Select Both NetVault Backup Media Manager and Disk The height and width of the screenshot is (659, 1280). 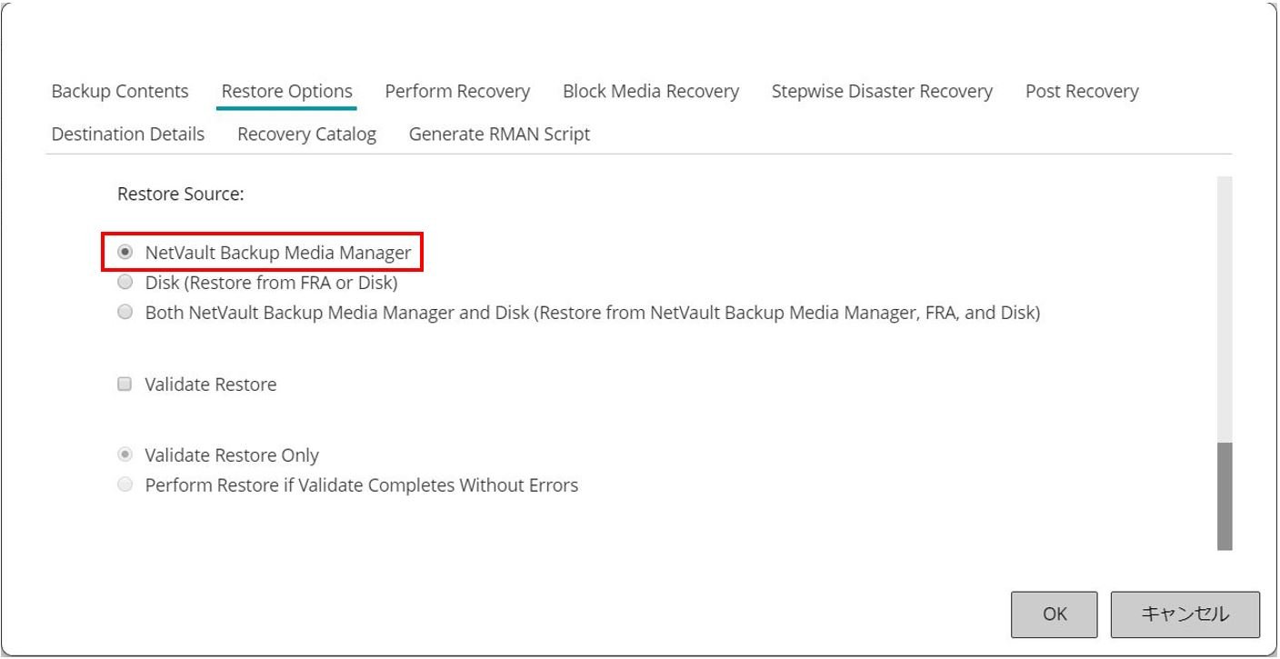coord(125,313)
